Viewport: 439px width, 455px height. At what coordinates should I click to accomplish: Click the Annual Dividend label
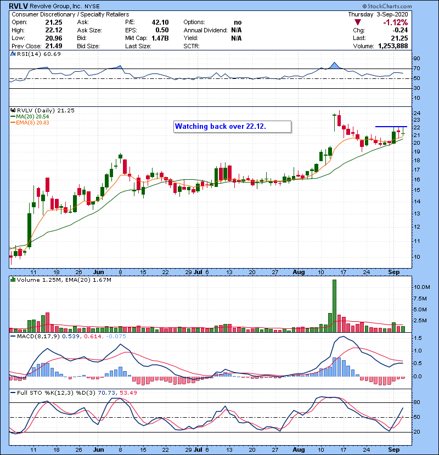[205, 30]
